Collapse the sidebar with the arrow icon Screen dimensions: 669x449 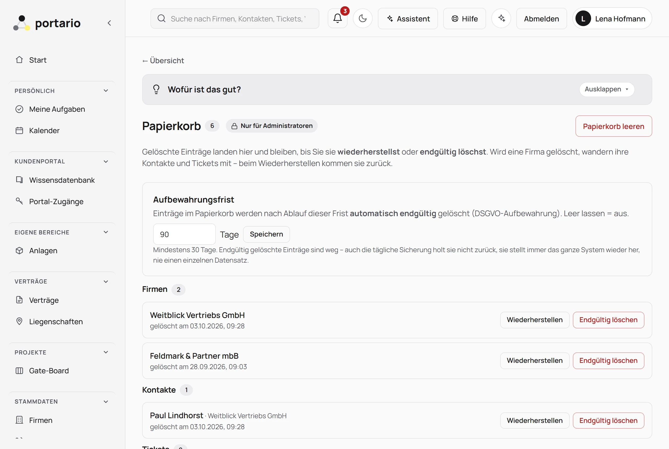(x=109, y=23)
